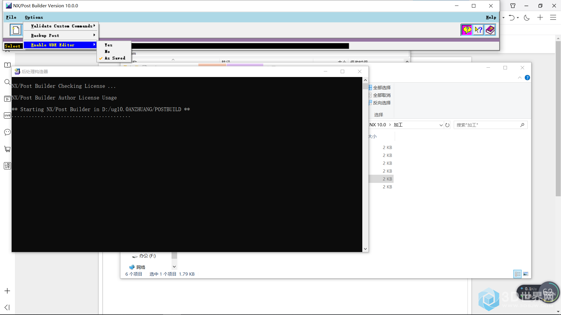Open the shopping cart icon in browser sidebar
This screenshot has height=315, width=561.
coord(8,149)
